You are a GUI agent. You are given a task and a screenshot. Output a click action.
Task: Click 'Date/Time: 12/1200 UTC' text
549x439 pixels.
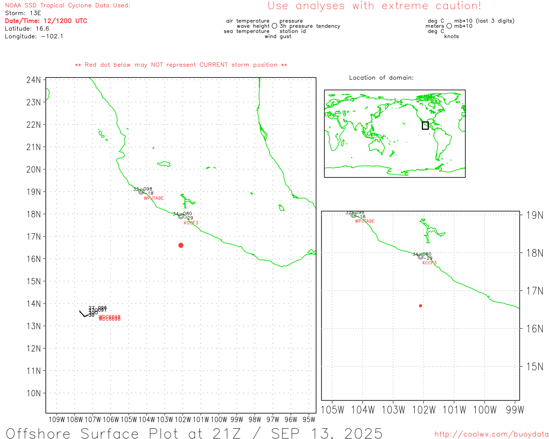coord(46,21)
